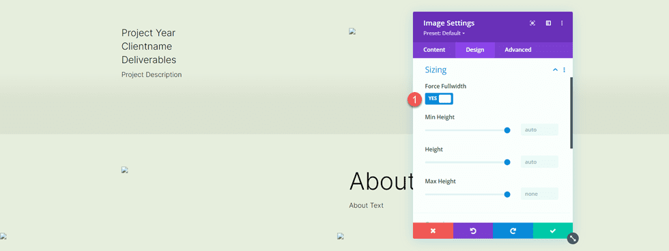The image size is (669, 251).
Task: Open the Content tab
Action: click(434, 50)
